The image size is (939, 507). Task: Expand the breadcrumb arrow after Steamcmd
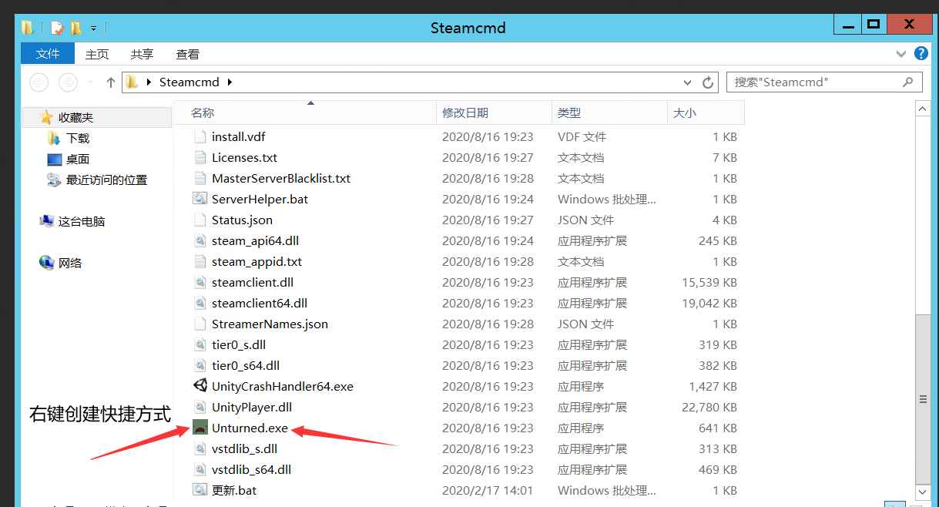230,82
